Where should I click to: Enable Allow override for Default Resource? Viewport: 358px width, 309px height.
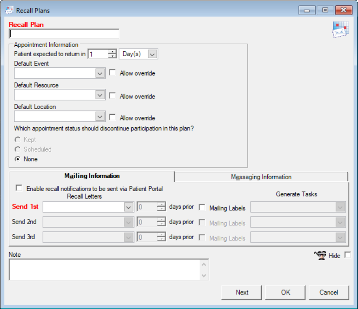pos(112,96)
